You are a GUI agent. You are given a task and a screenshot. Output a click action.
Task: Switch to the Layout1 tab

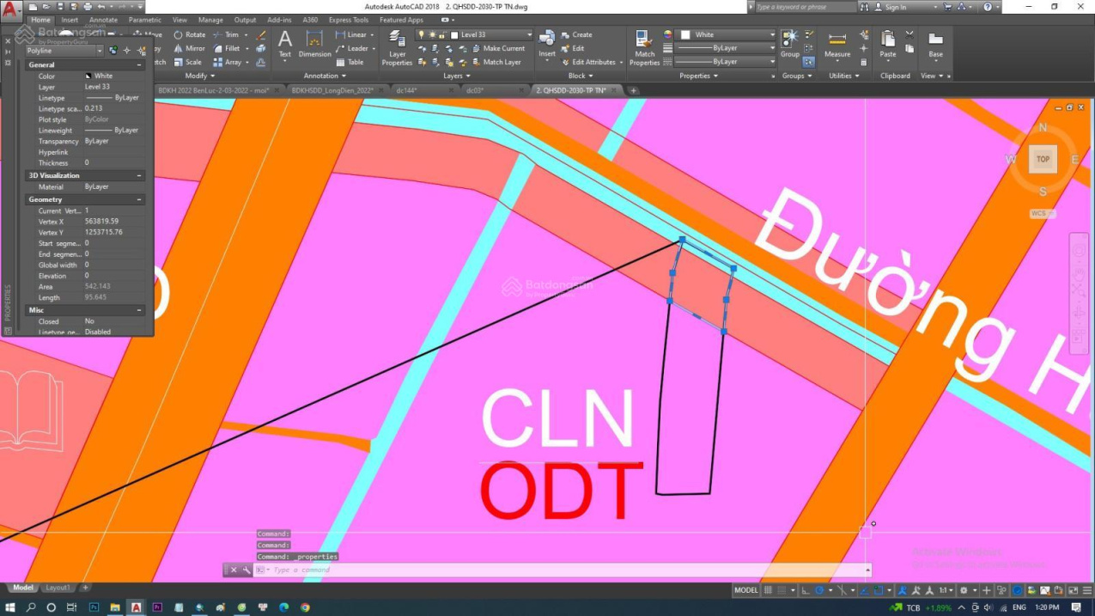pos(58,588)
